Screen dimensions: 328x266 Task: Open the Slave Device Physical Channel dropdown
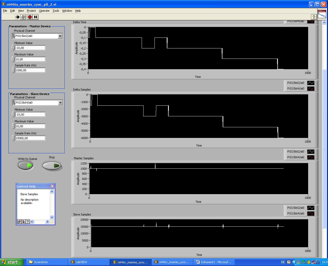tap(61, 103)
